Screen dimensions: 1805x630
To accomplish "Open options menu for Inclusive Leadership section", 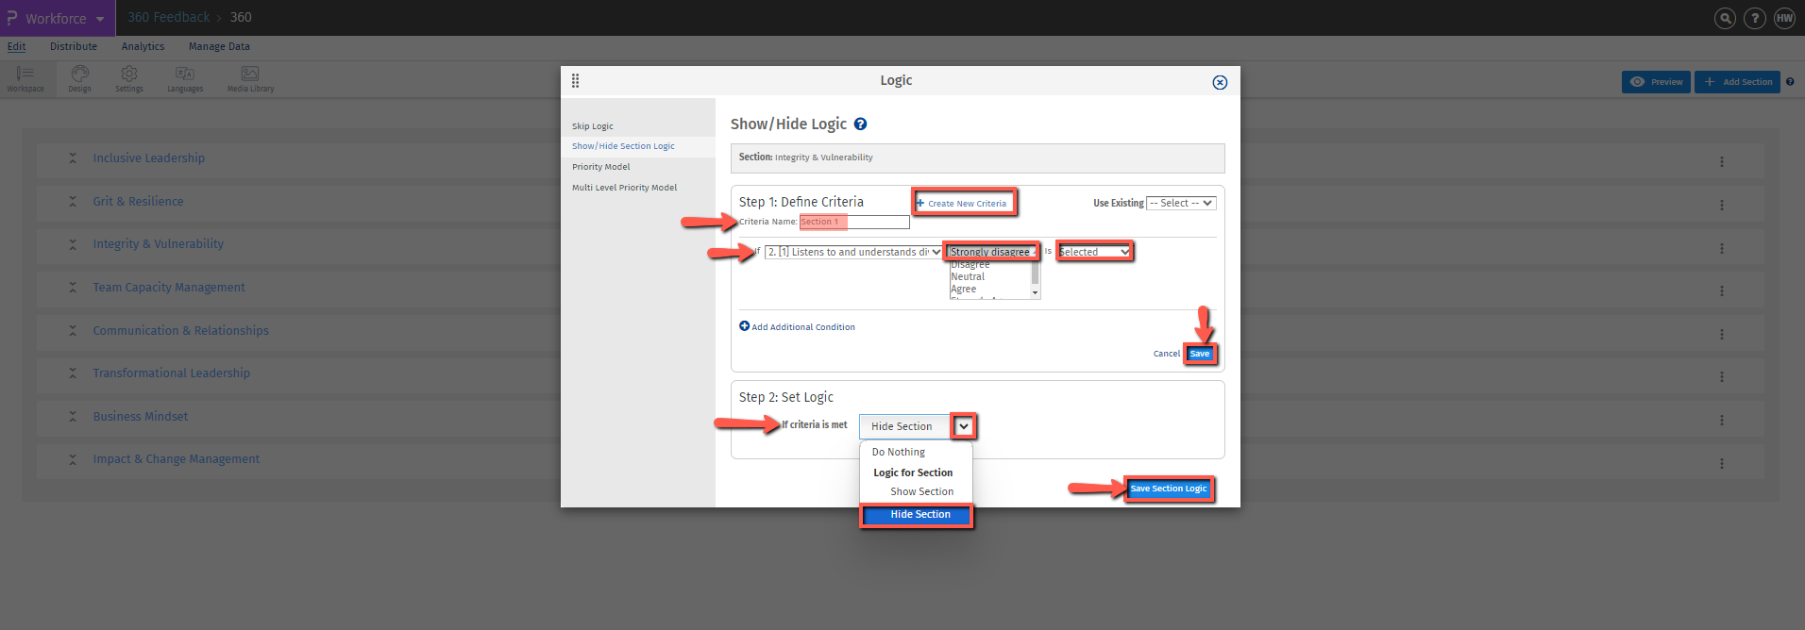I will coord(1722,162).
